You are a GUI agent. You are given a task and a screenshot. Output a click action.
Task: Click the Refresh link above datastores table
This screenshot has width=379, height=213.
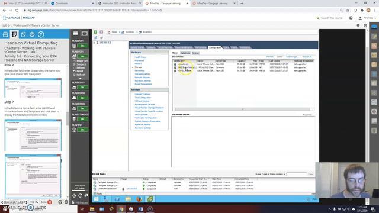(x=269, y=57)
